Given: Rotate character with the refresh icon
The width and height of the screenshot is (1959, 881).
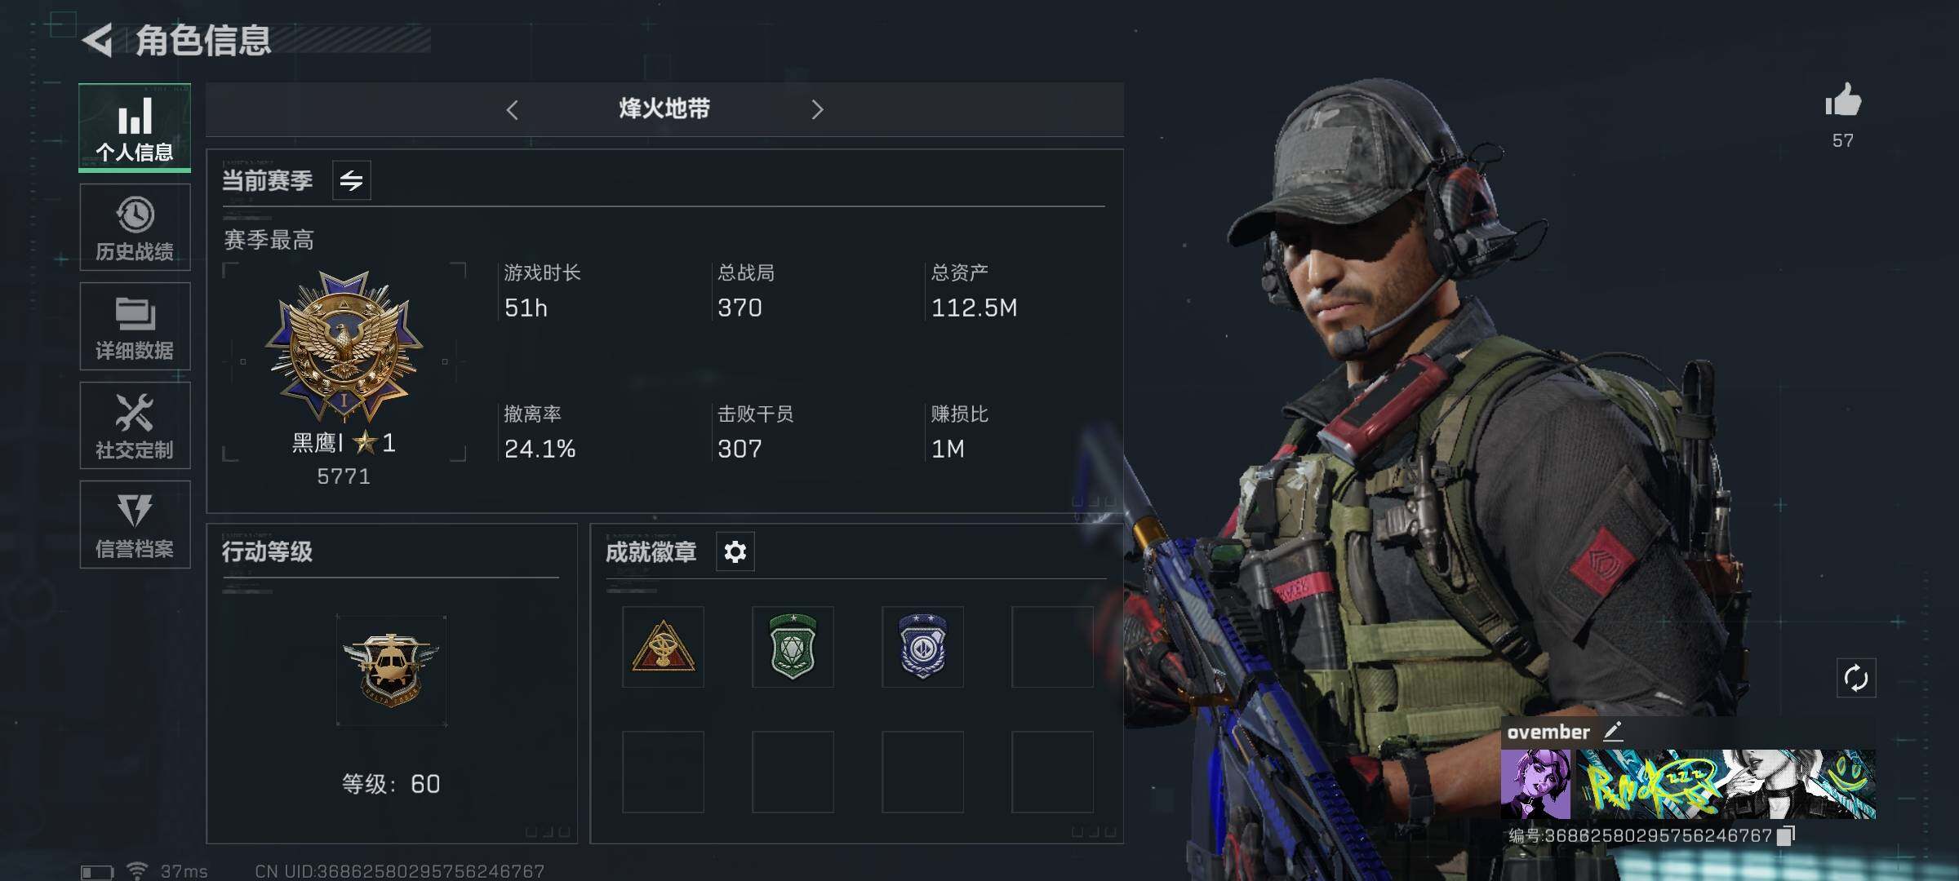Looking at the screenshot, I should coord(1856,678).
